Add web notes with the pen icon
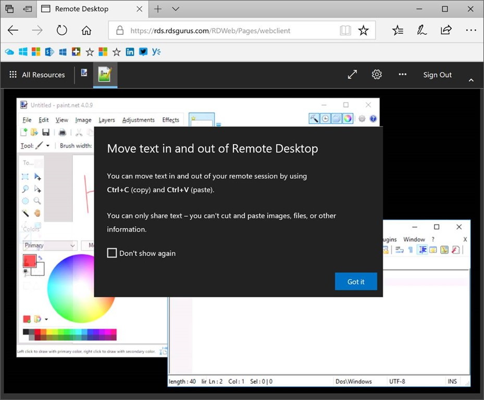 point(421,30)
